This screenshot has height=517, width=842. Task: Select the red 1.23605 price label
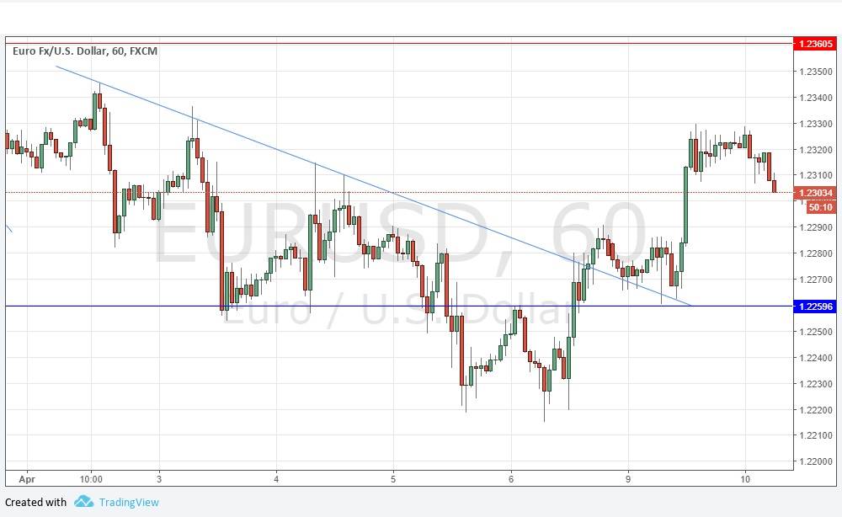coord(814,44)
